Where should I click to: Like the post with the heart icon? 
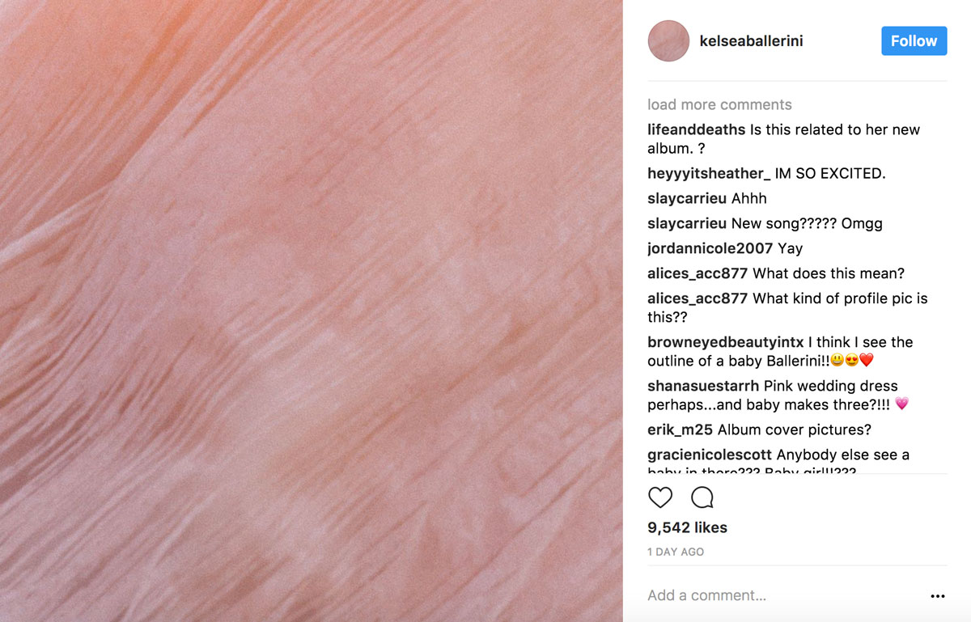pyautogui.click(x=660, y=497)
